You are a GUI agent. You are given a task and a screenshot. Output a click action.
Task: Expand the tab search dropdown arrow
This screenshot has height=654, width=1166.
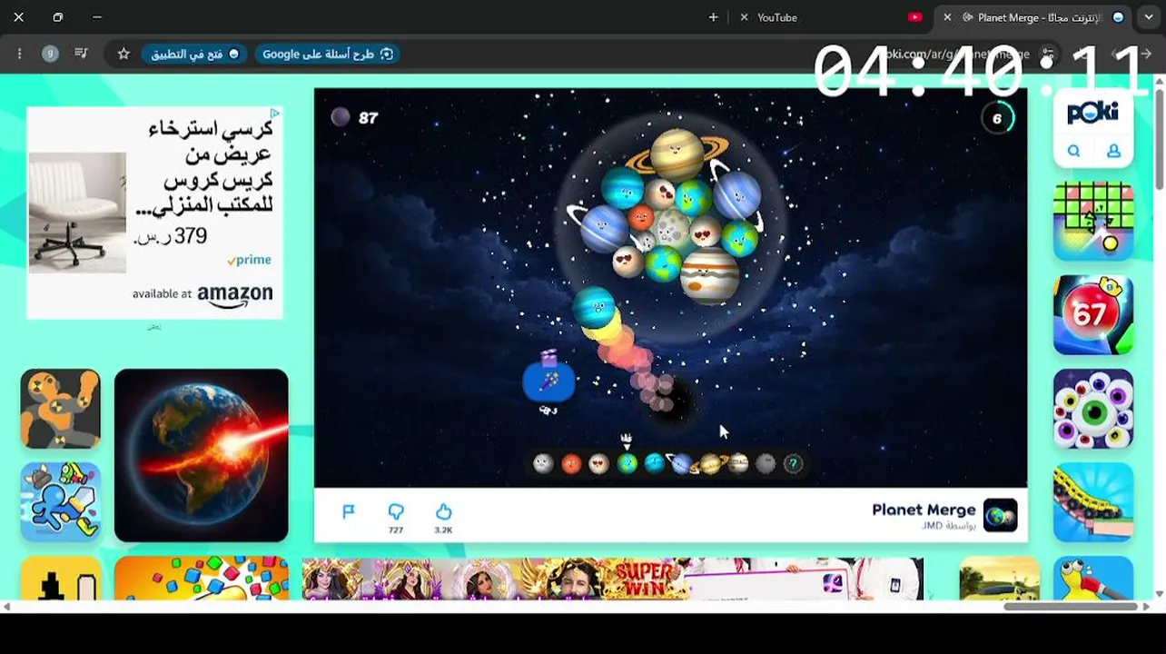coord(1149,17)
